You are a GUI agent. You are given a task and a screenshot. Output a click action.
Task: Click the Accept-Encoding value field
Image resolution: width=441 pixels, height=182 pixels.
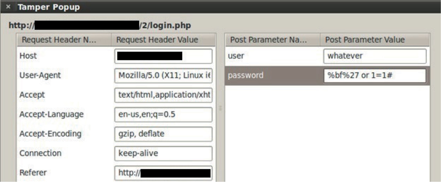(163, 134)
